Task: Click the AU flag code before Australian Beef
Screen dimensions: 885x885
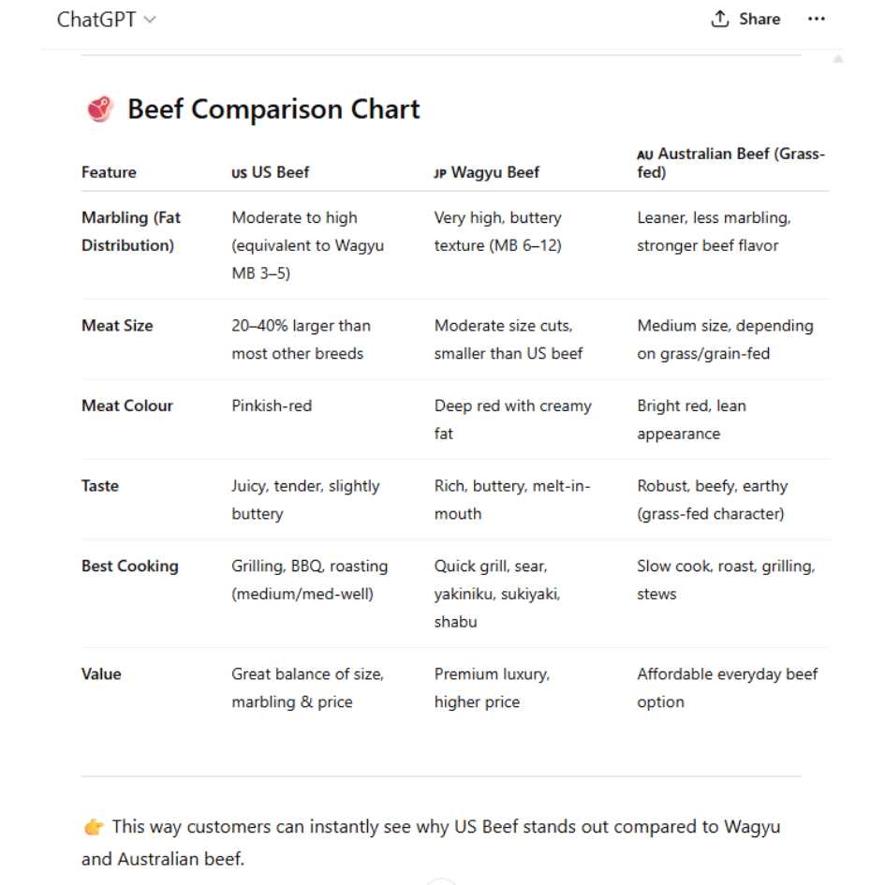Action: click(645, 155)
